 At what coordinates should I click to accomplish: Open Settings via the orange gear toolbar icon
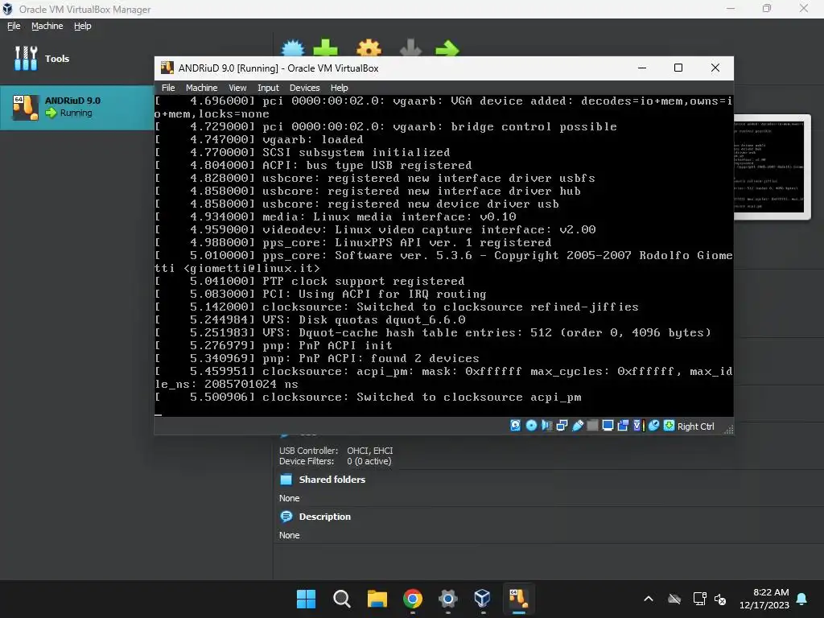(369, 47)
